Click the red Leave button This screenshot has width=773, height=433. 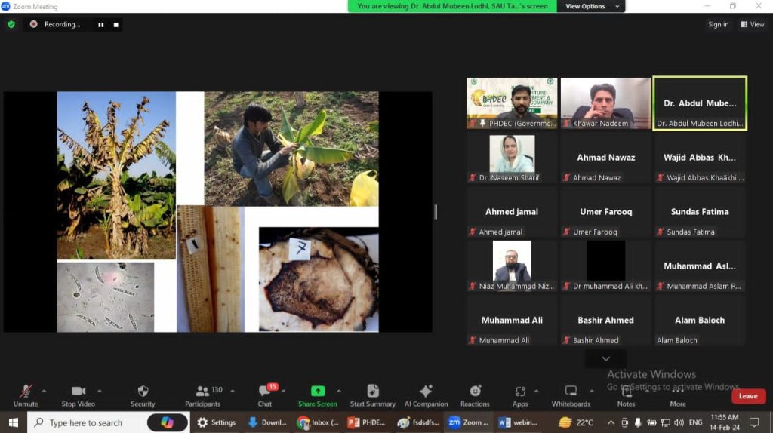click(x=748, y=396)
